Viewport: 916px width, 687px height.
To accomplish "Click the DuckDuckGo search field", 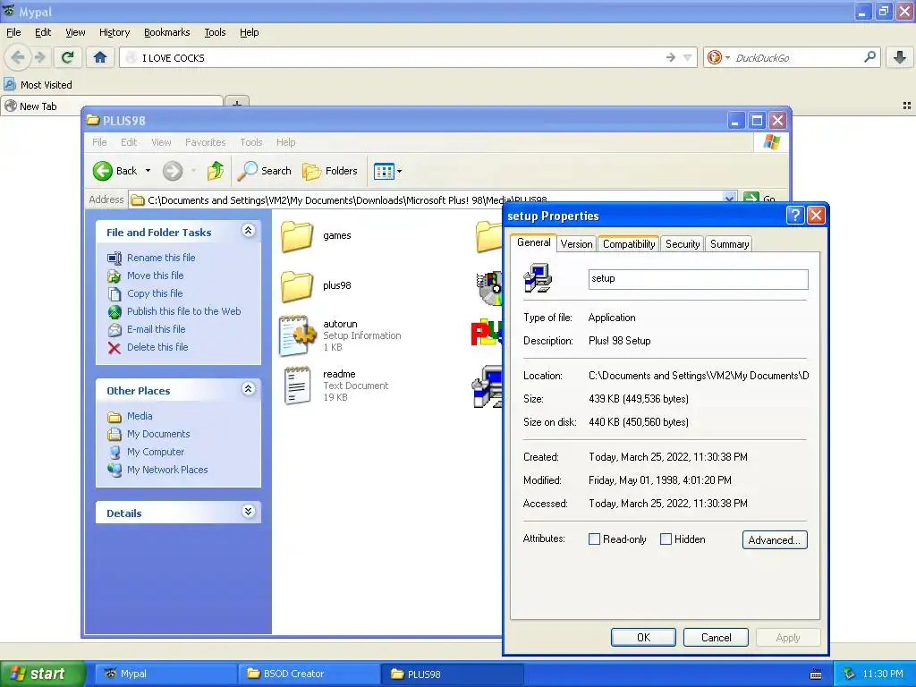I will tap(794, 58).
